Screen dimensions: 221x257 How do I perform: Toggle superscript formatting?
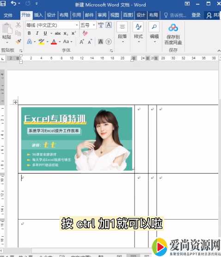[x=74, y=33]
